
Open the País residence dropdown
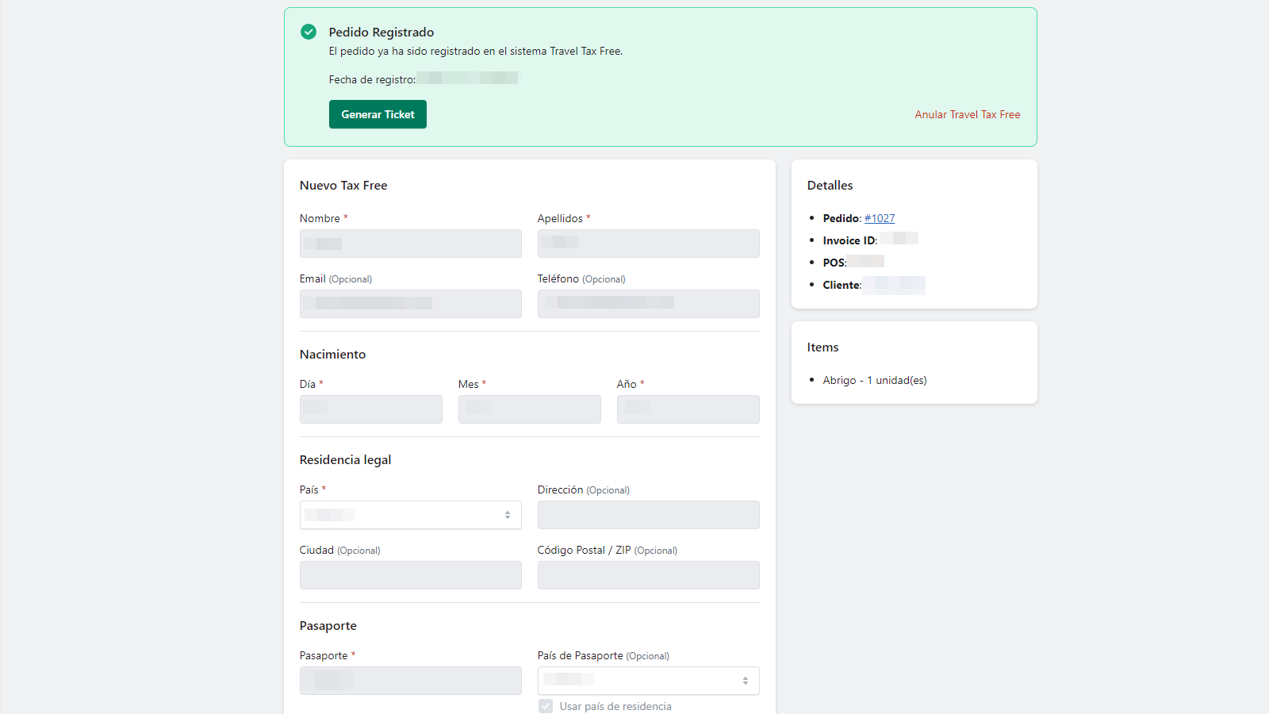[x=411, y=515]
